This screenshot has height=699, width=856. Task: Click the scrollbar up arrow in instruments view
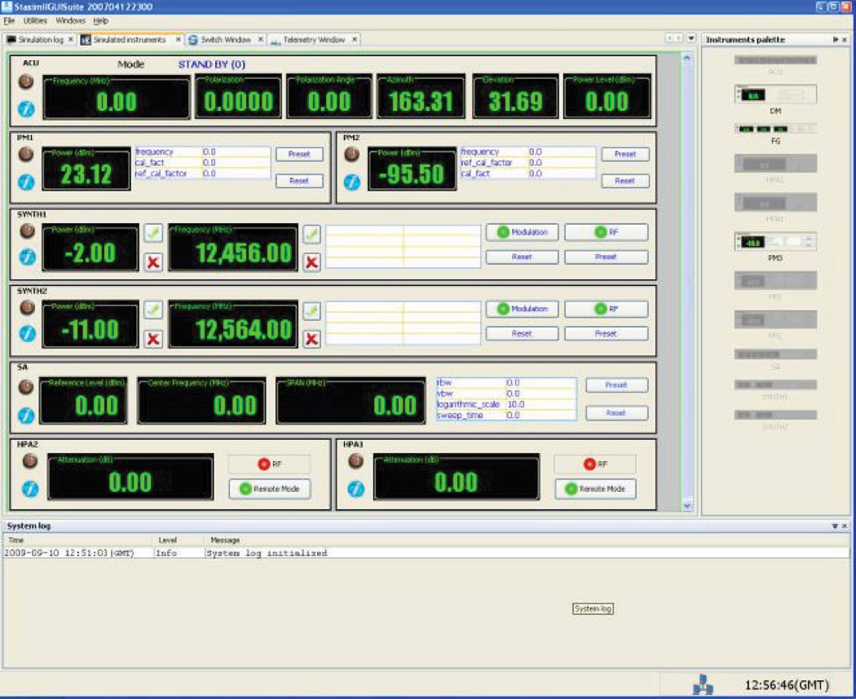click(x=687, y=58)
